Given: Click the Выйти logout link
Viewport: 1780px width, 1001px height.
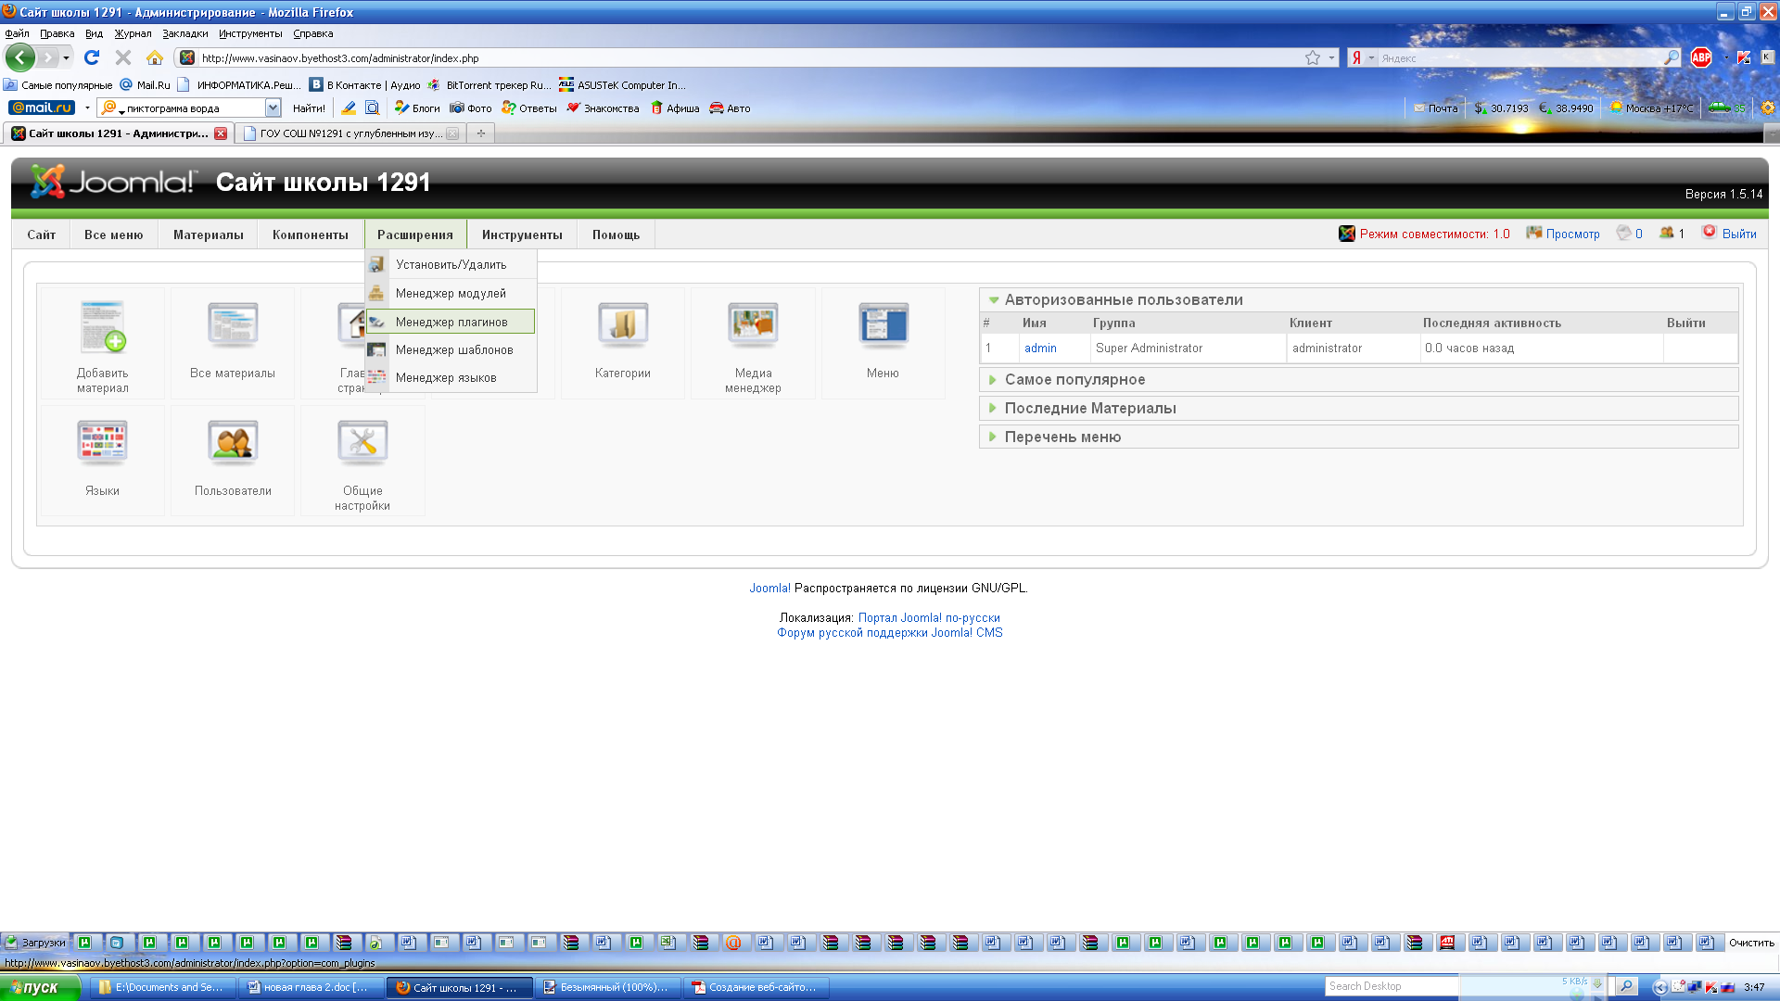Looking at the screenshot, I should pos(1738,234).
